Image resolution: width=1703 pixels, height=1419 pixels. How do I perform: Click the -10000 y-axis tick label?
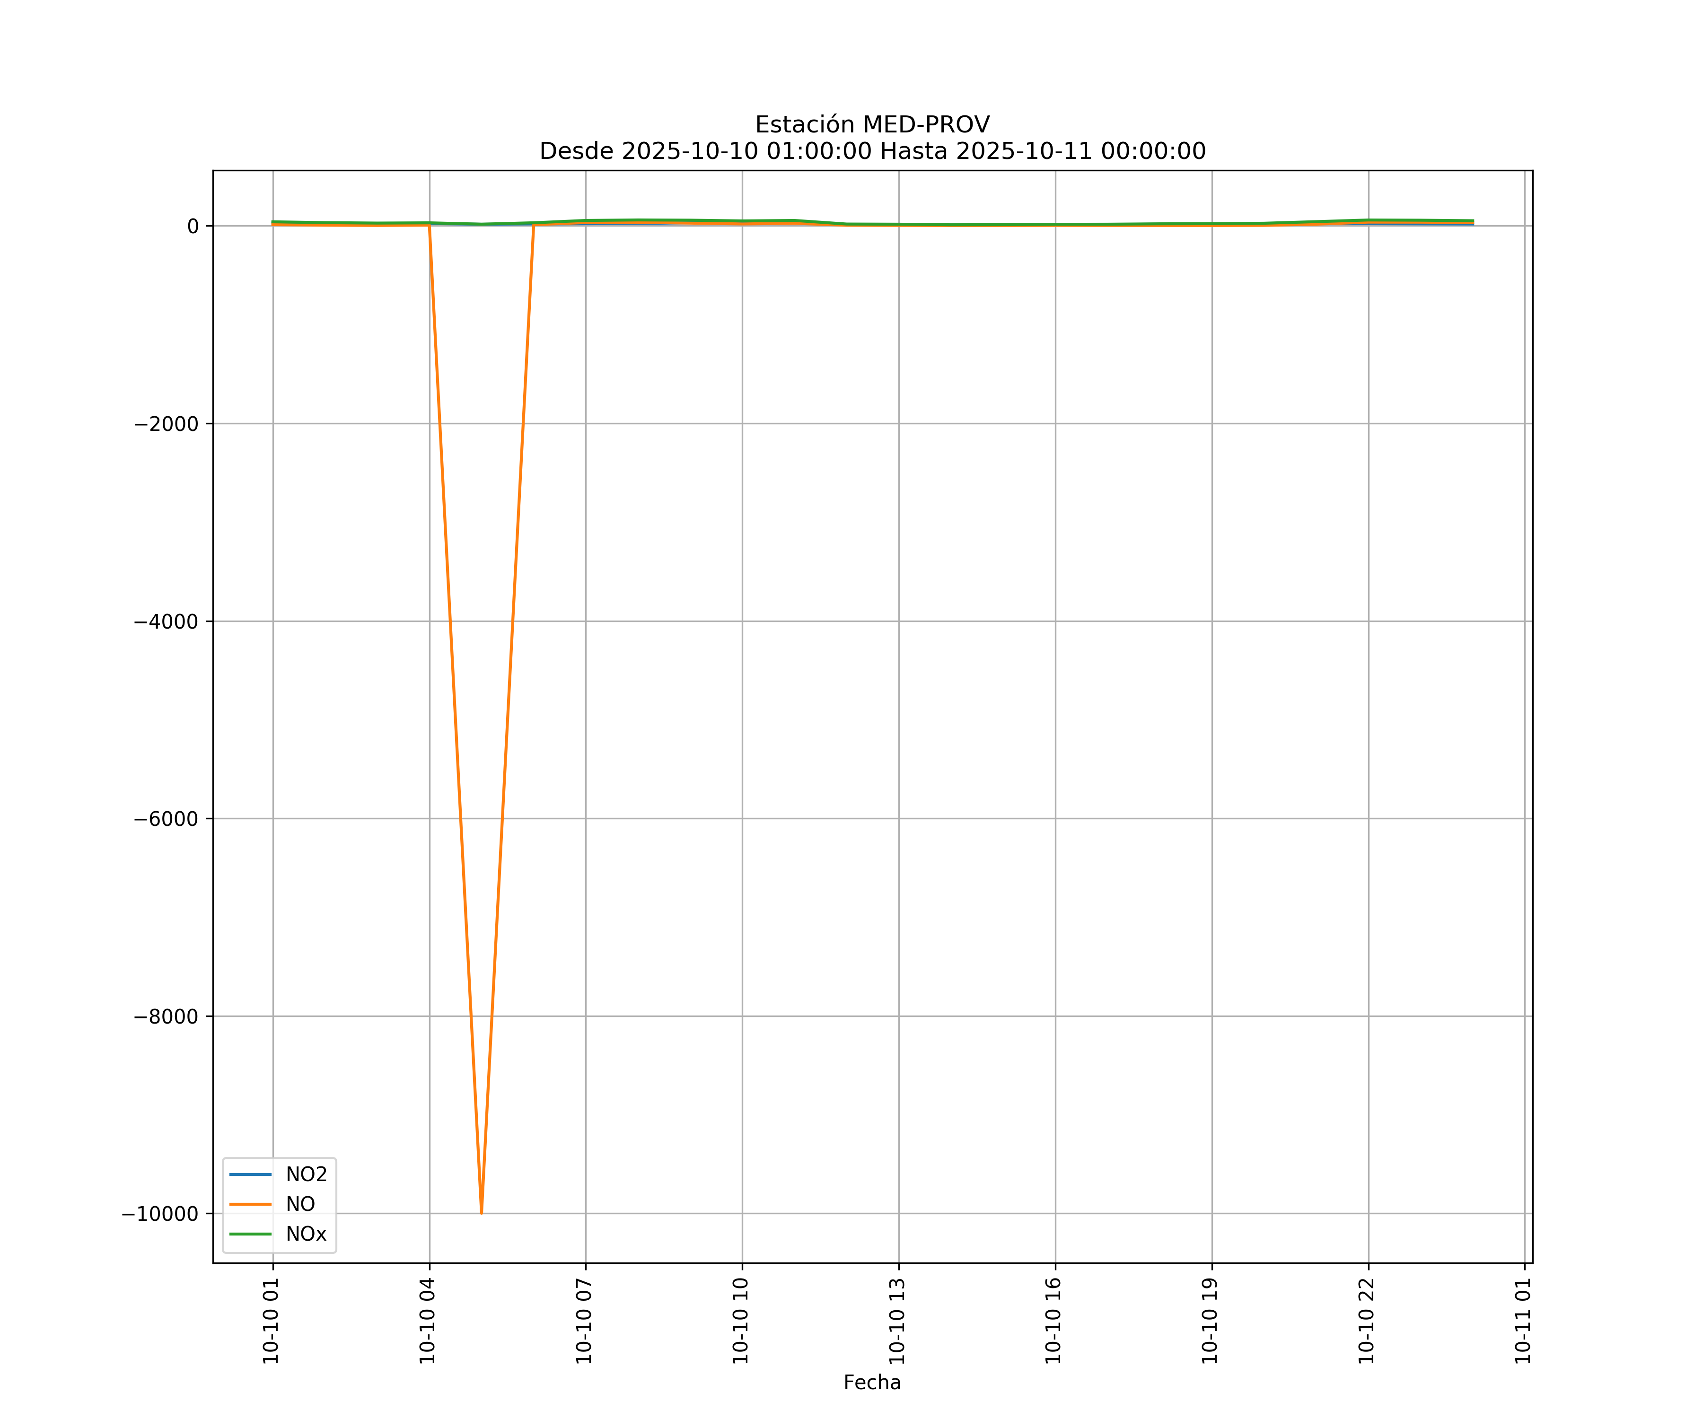coord(160,1214)
